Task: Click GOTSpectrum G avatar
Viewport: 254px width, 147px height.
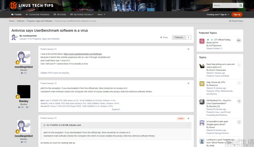Action: [x=202, y=41]
